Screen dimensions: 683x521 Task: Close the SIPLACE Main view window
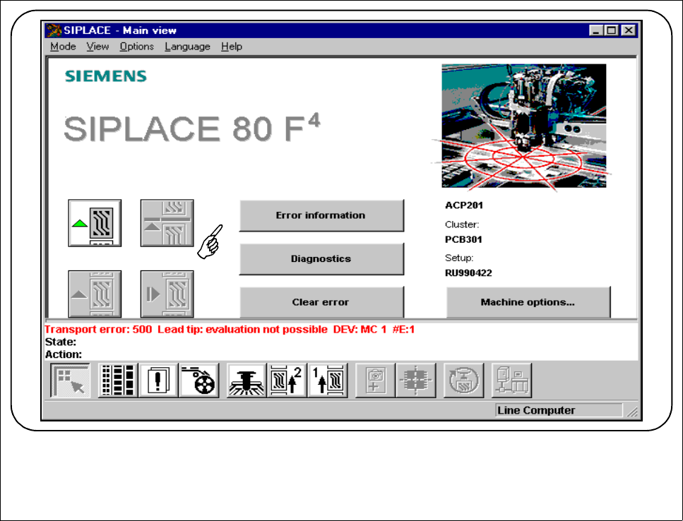click(x=629, y=30)
